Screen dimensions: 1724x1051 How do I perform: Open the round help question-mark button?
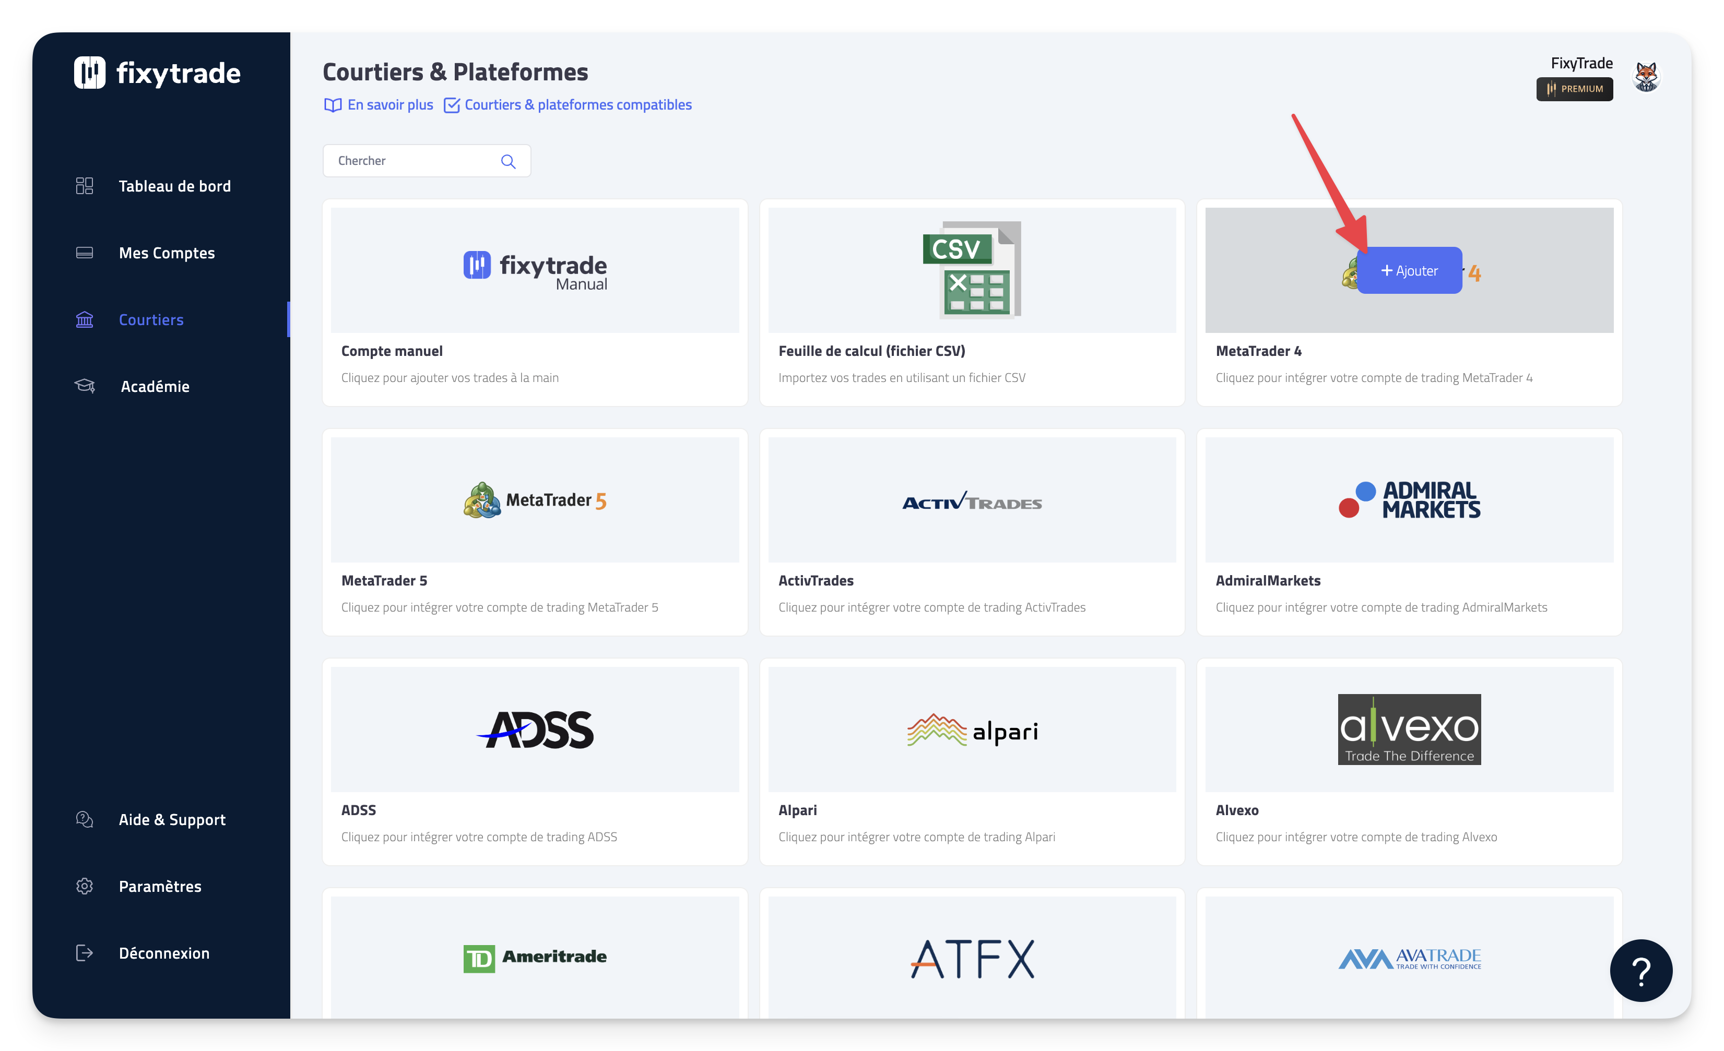click(1641, 970)
